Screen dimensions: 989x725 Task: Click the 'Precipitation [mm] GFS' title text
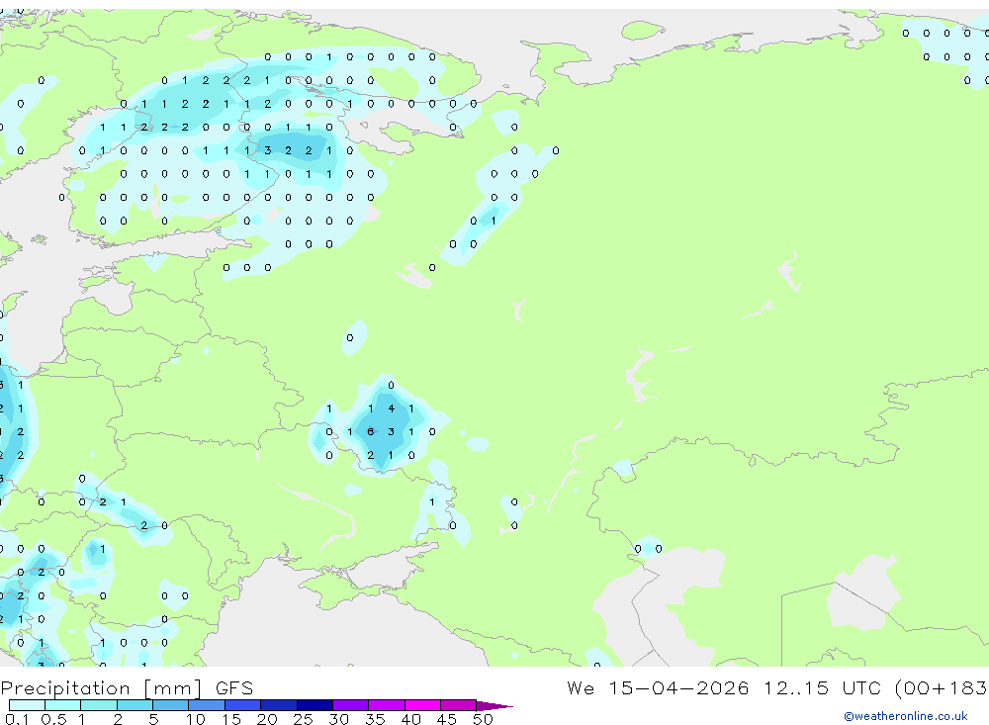[x=127, y=687]
